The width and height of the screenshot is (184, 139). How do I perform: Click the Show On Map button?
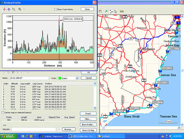[x=88, y=130]
